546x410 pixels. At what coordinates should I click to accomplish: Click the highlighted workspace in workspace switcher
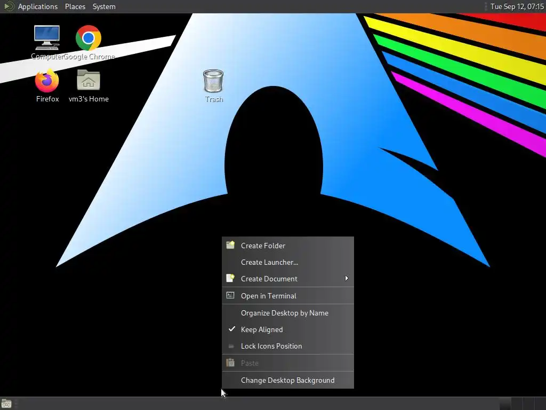(504, 404)
